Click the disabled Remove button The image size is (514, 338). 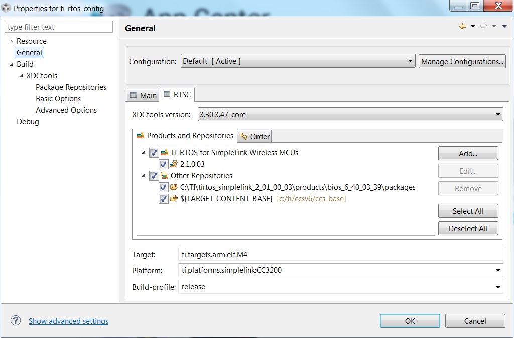point(468,189)
